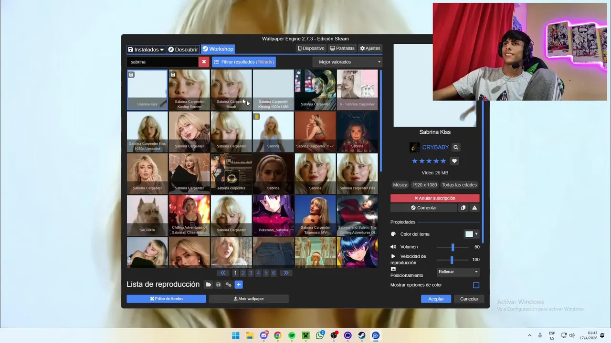Screen dimensions: 611x343
Task: Open 'Editor de fondos' button
Action: coord(166,299)
